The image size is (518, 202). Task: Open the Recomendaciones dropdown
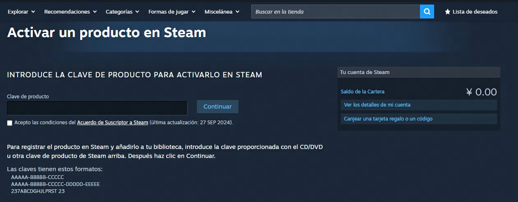coord(71,12)
